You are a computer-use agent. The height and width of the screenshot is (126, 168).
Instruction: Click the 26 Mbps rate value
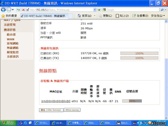pos(87,28)
